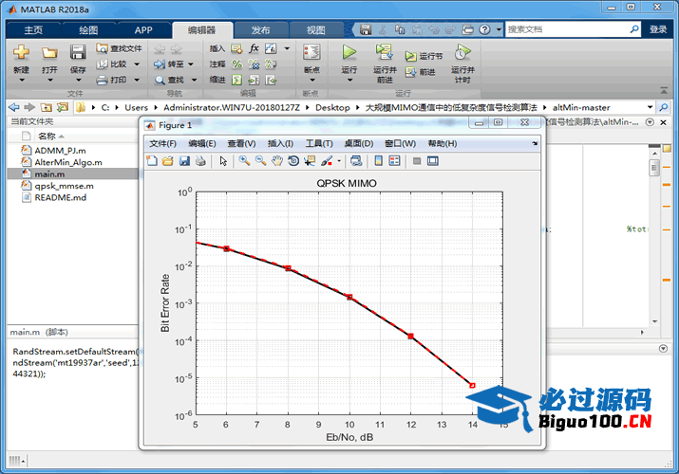
Task: Expand the dropdown arrow under 新建
Action: click(21, 80)
